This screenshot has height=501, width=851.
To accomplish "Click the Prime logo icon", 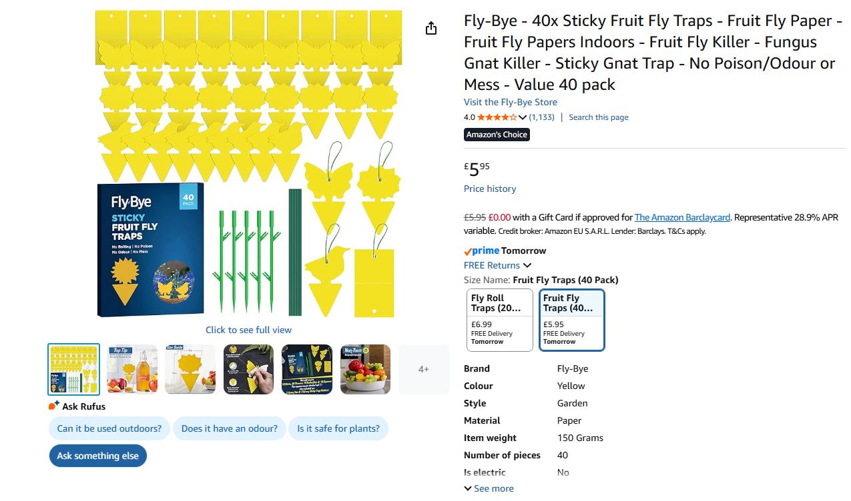I will coord(481,251).
